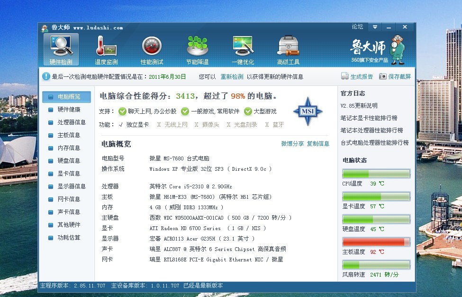The width and height of the screenshot is (462, 297).
Task: Click the MSI brand logo
Action: (308, 111)
